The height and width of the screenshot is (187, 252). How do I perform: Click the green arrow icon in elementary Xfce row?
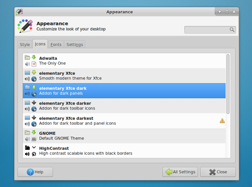(34, 72)
